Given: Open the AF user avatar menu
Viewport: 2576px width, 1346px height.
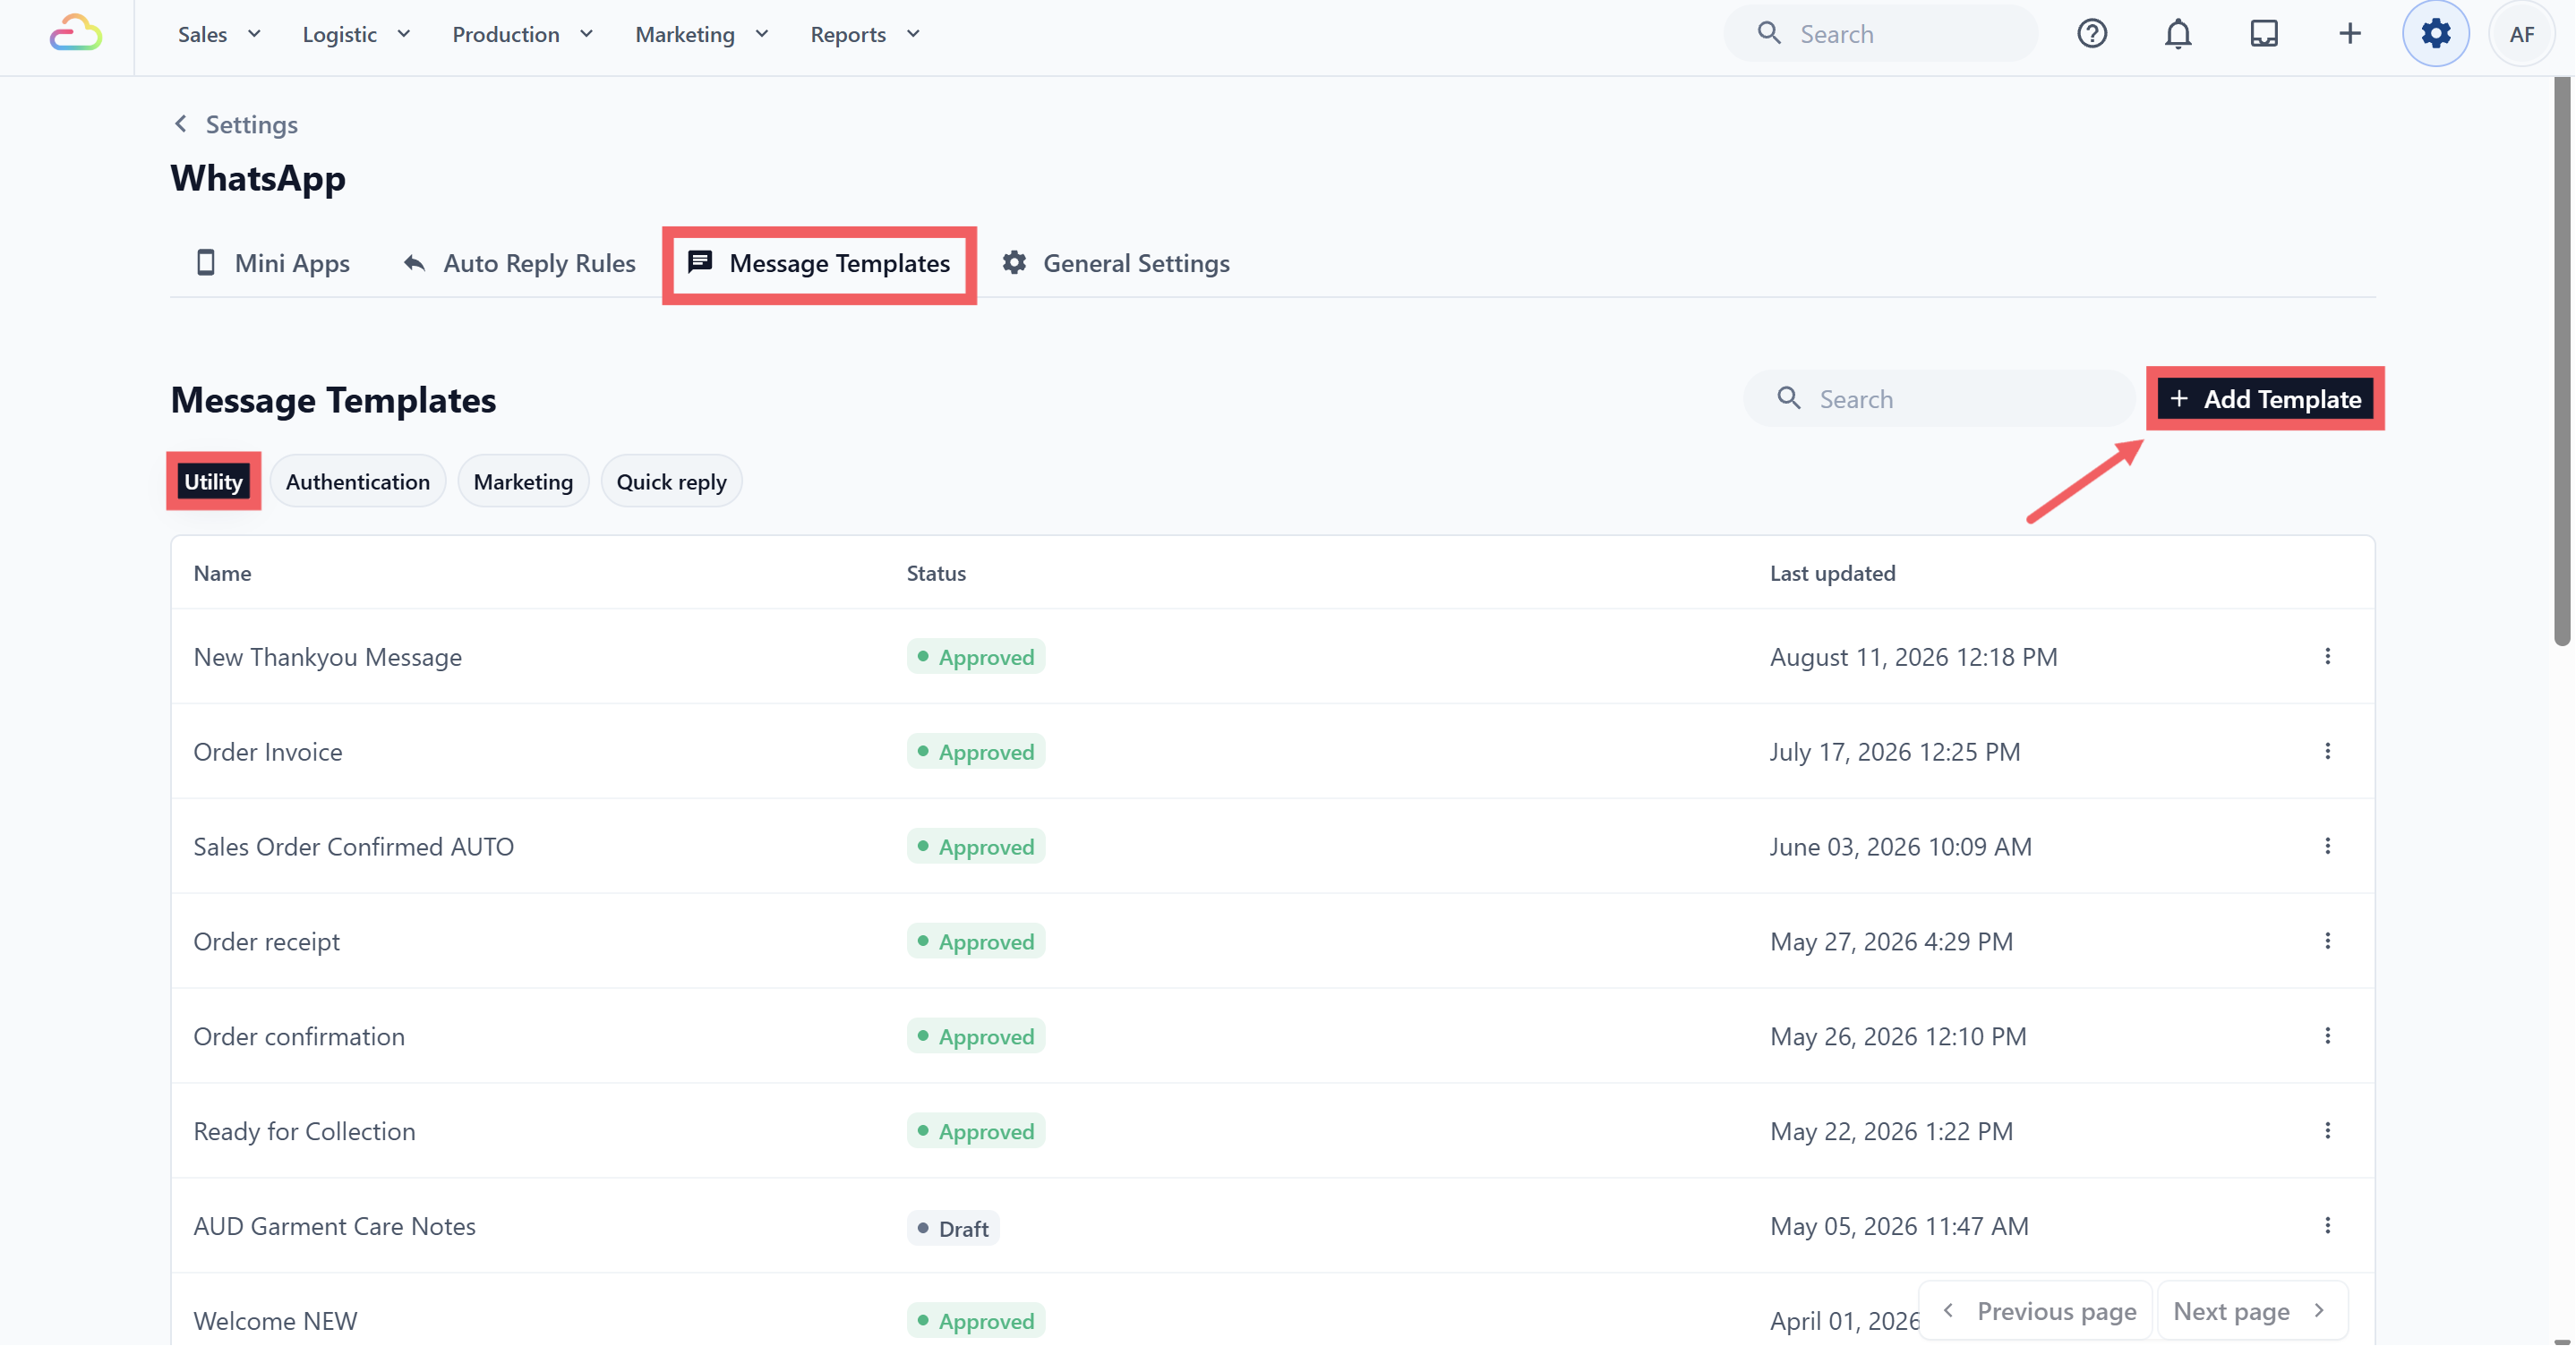Looking at the screenshot, I should [x=2521, y=34].
